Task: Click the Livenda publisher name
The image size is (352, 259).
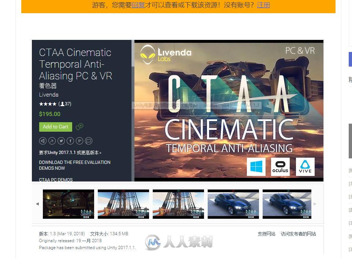Action: (49, 95)
